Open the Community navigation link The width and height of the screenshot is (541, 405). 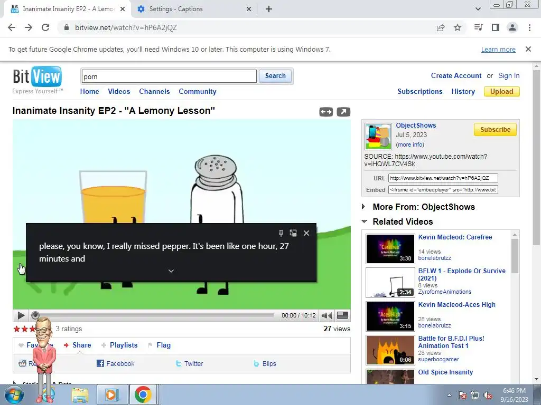click(198, 92)
